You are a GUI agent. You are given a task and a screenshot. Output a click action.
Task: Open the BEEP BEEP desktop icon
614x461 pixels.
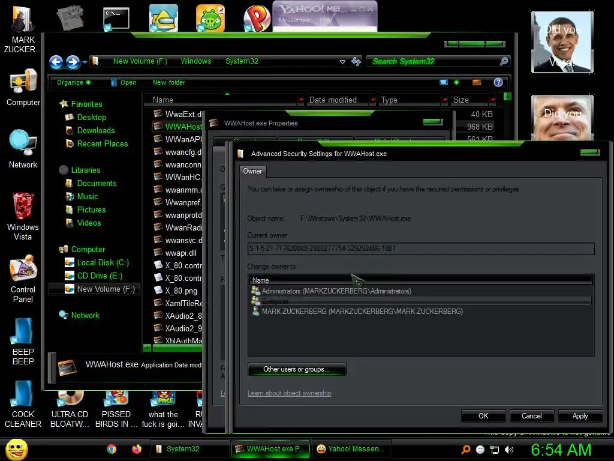point(23,341)
